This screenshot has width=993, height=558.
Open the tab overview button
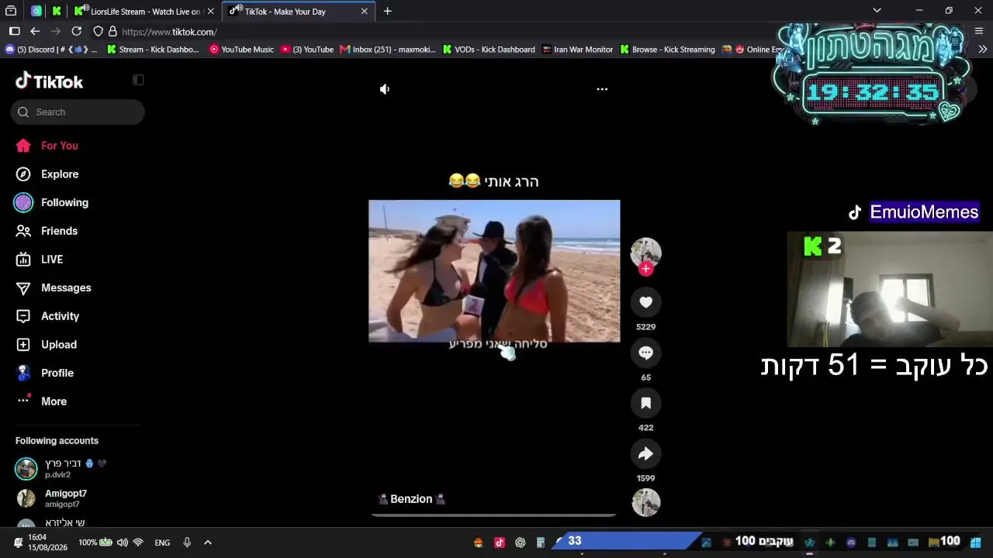tap(11, 11)
